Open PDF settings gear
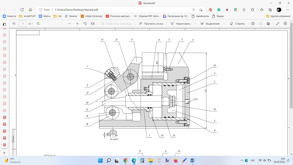 coord(285,23)
